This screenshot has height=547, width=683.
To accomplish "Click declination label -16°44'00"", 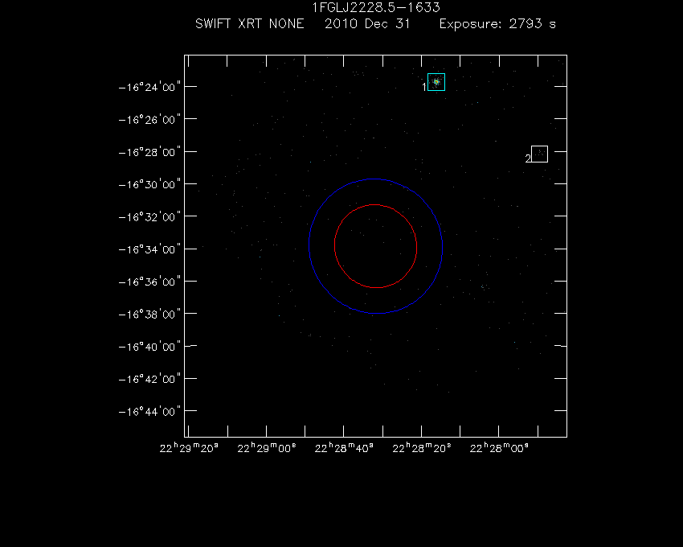I will (149, 411).
